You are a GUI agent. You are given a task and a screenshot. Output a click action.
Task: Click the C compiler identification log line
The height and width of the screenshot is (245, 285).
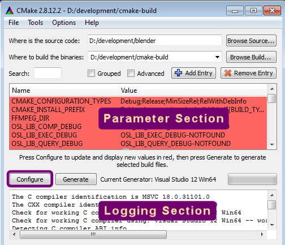coord(111,196)
